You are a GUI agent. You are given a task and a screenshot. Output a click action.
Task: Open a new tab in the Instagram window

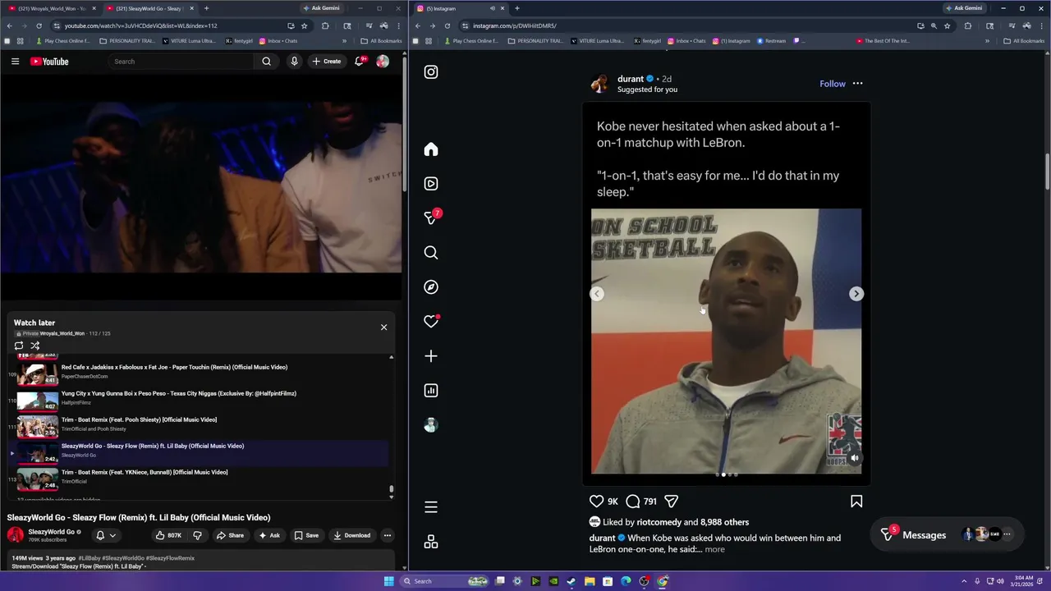tap(516, 8)
